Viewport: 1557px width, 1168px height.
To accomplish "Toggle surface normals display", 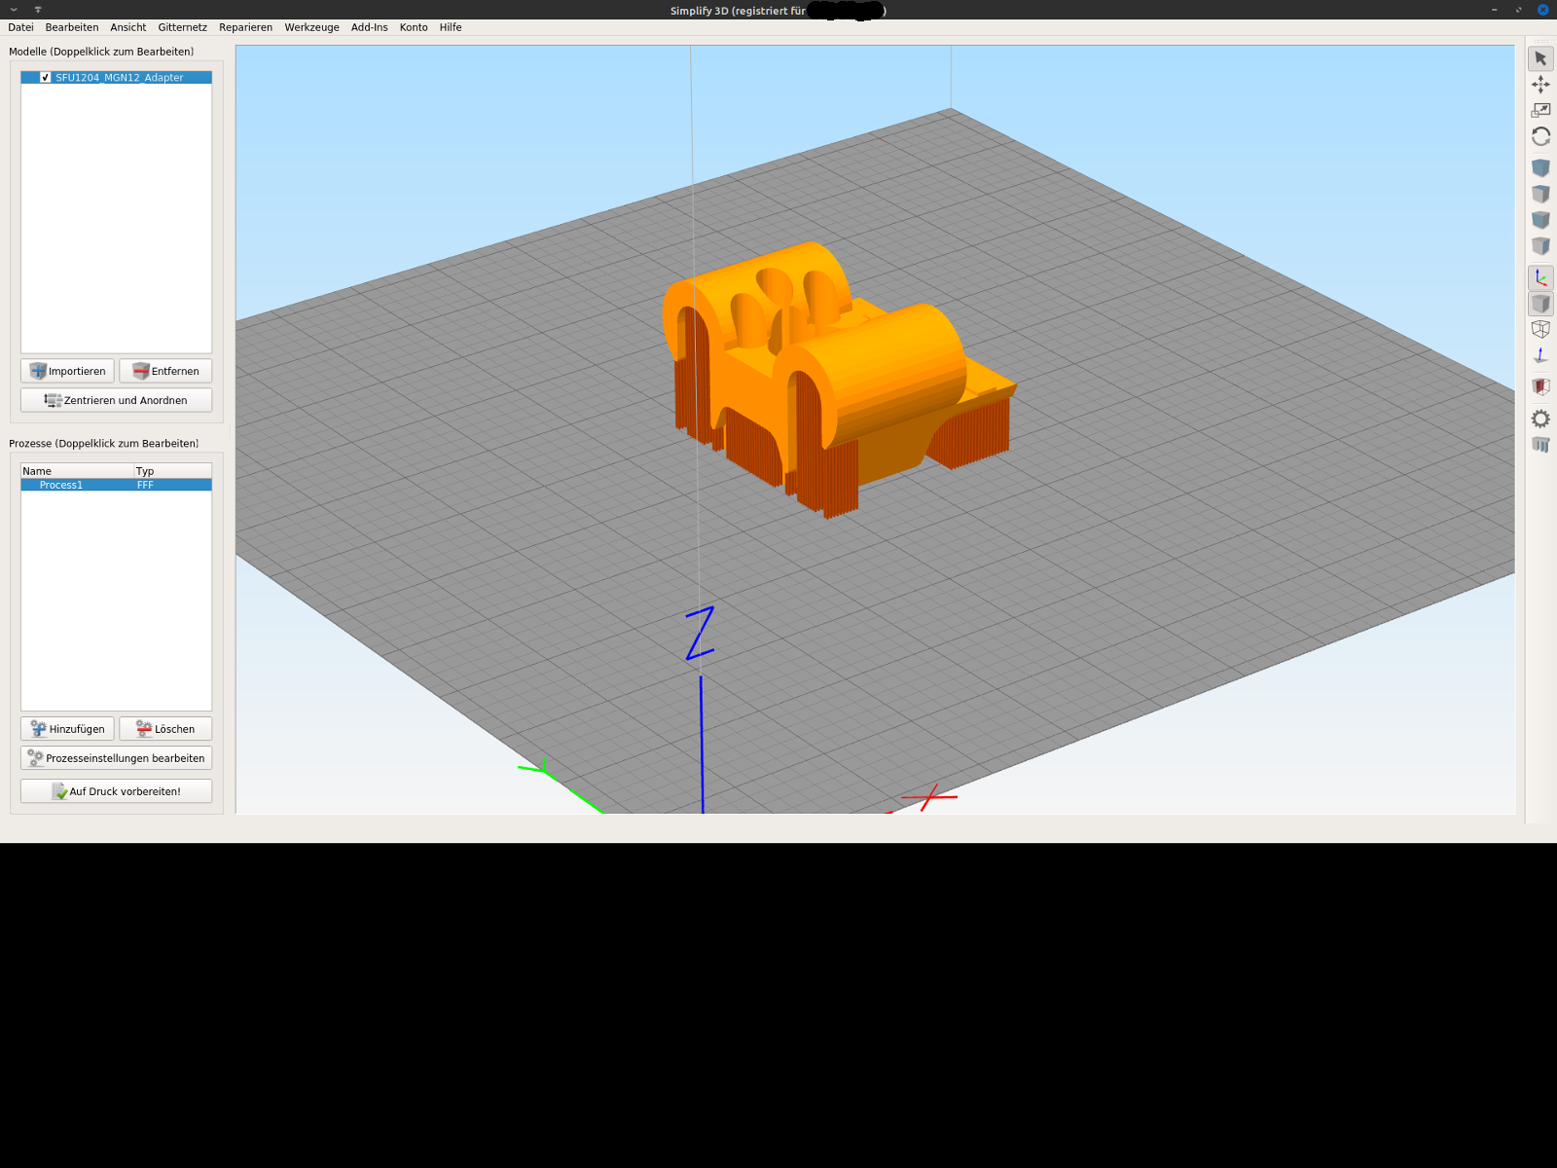I will coord(1540,355).
